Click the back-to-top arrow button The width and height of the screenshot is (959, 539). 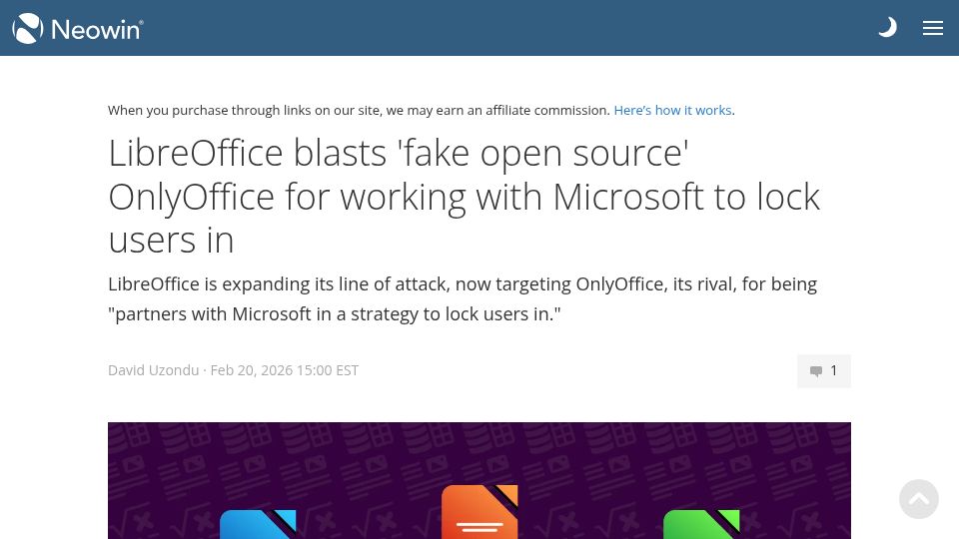point(919,499)
